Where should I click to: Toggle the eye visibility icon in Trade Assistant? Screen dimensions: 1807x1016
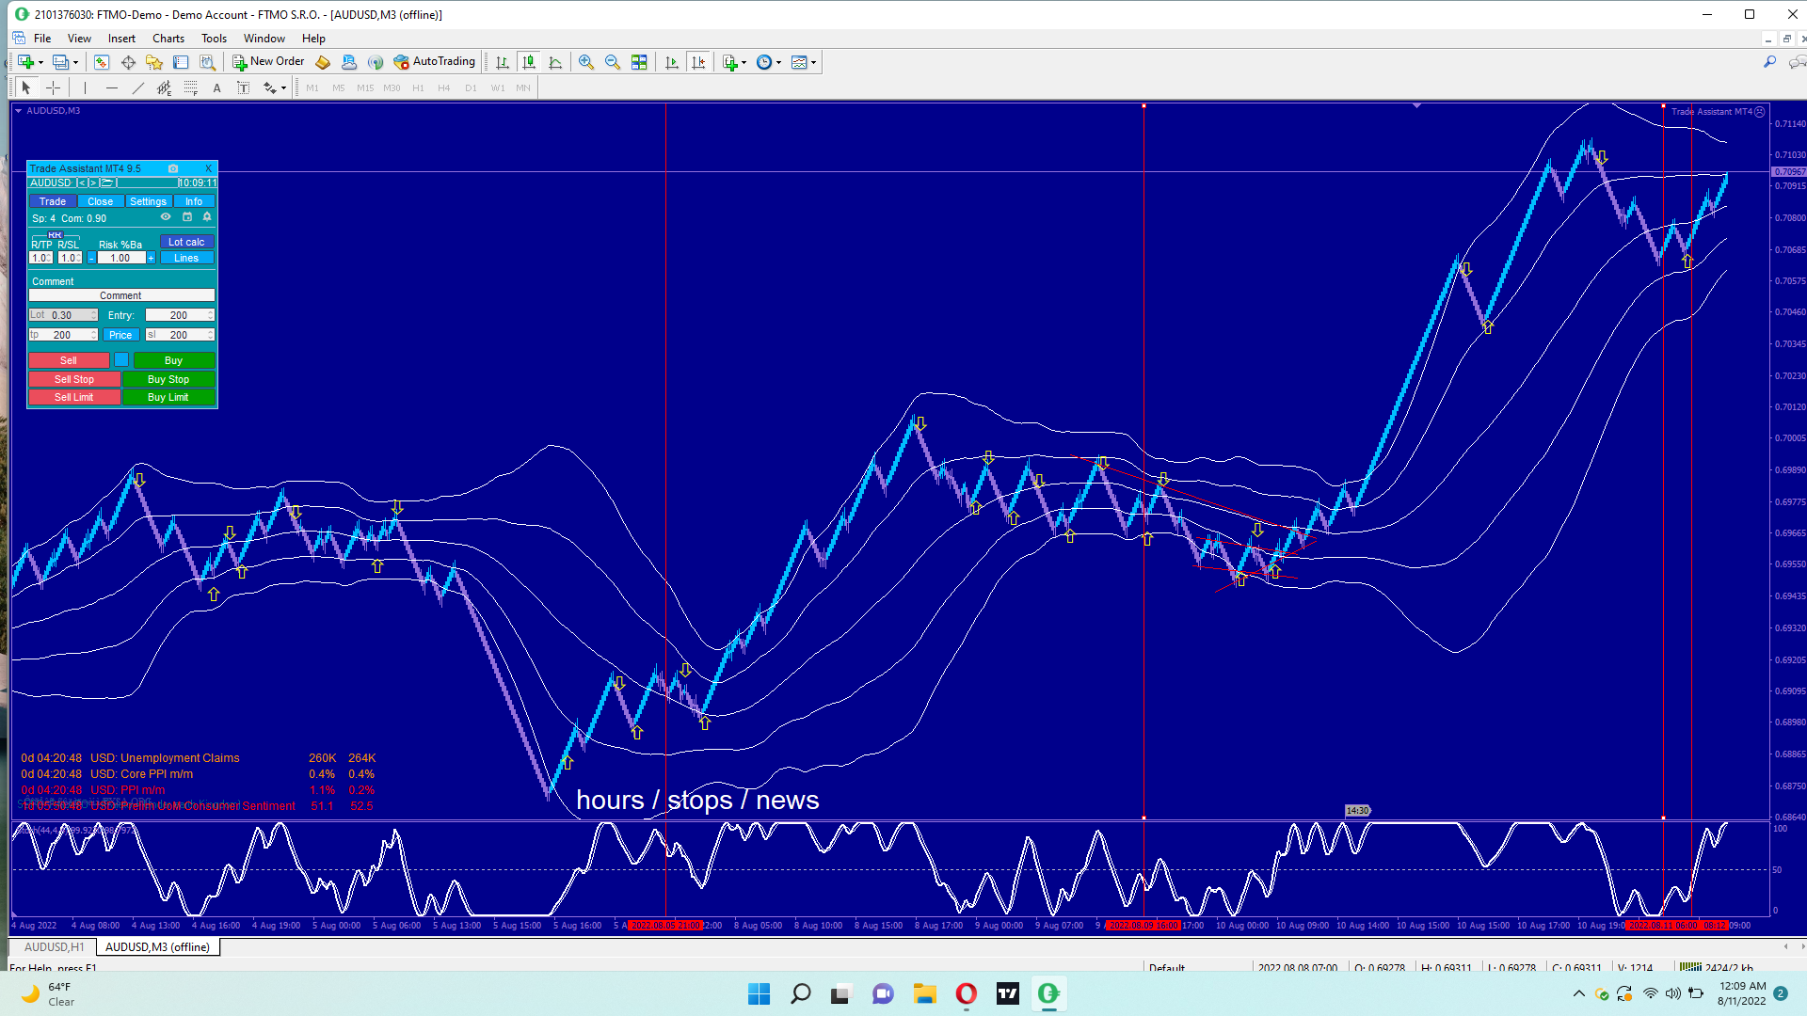point(166,217)
